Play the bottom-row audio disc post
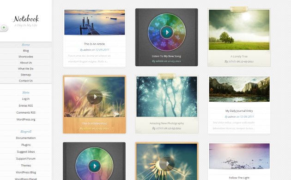 coord(95,166)
